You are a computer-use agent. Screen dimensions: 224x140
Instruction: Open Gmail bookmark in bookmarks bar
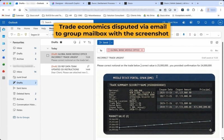pyautogui.click(x=6, y=15)
